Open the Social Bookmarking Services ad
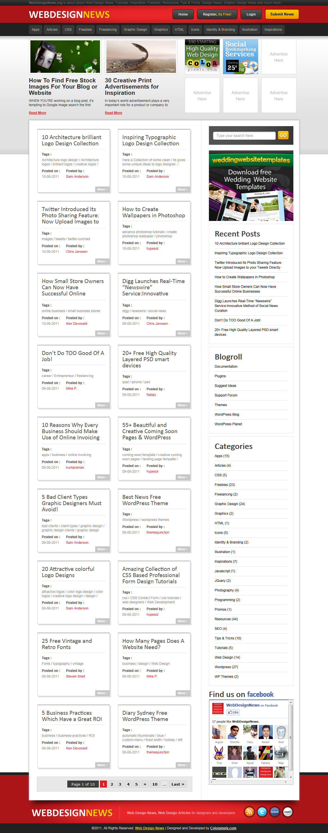The width and height of the screenshot is (328, 833). pos(240,56)
